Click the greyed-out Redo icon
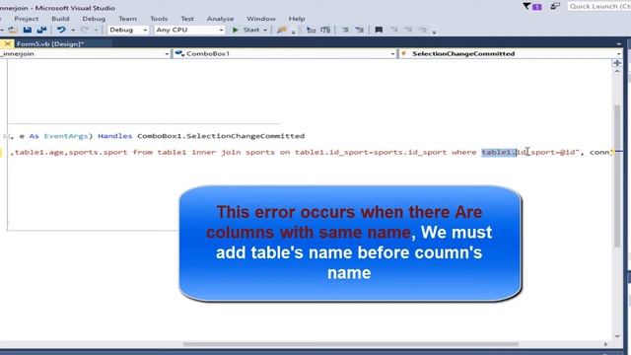631x355 pixels. pos(85,30)
